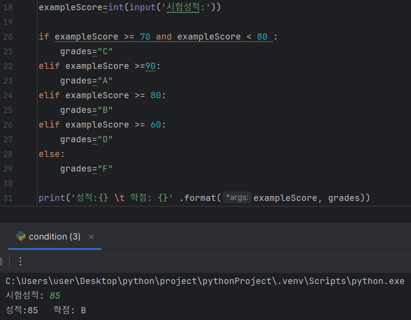This screenshot has width=411, height=320.
Task: Close the condition (3) run tab
Action: [x=91, y=237]
